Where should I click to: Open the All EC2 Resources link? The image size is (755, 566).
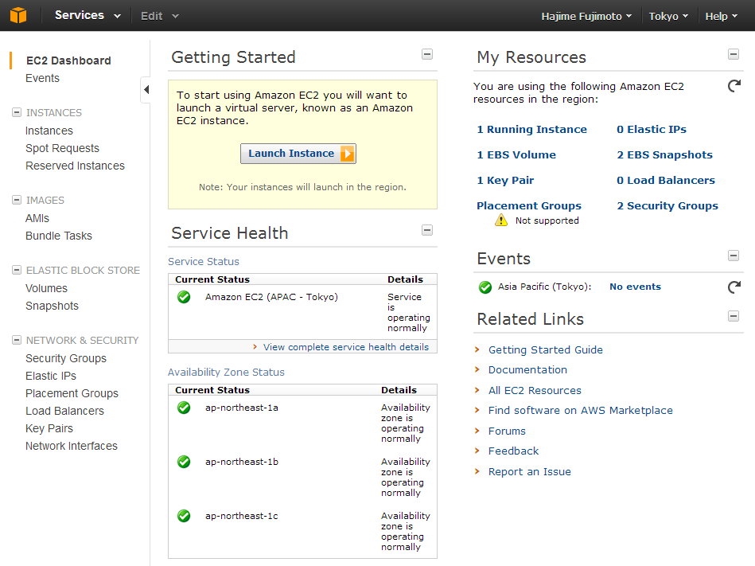pos(535,390)
